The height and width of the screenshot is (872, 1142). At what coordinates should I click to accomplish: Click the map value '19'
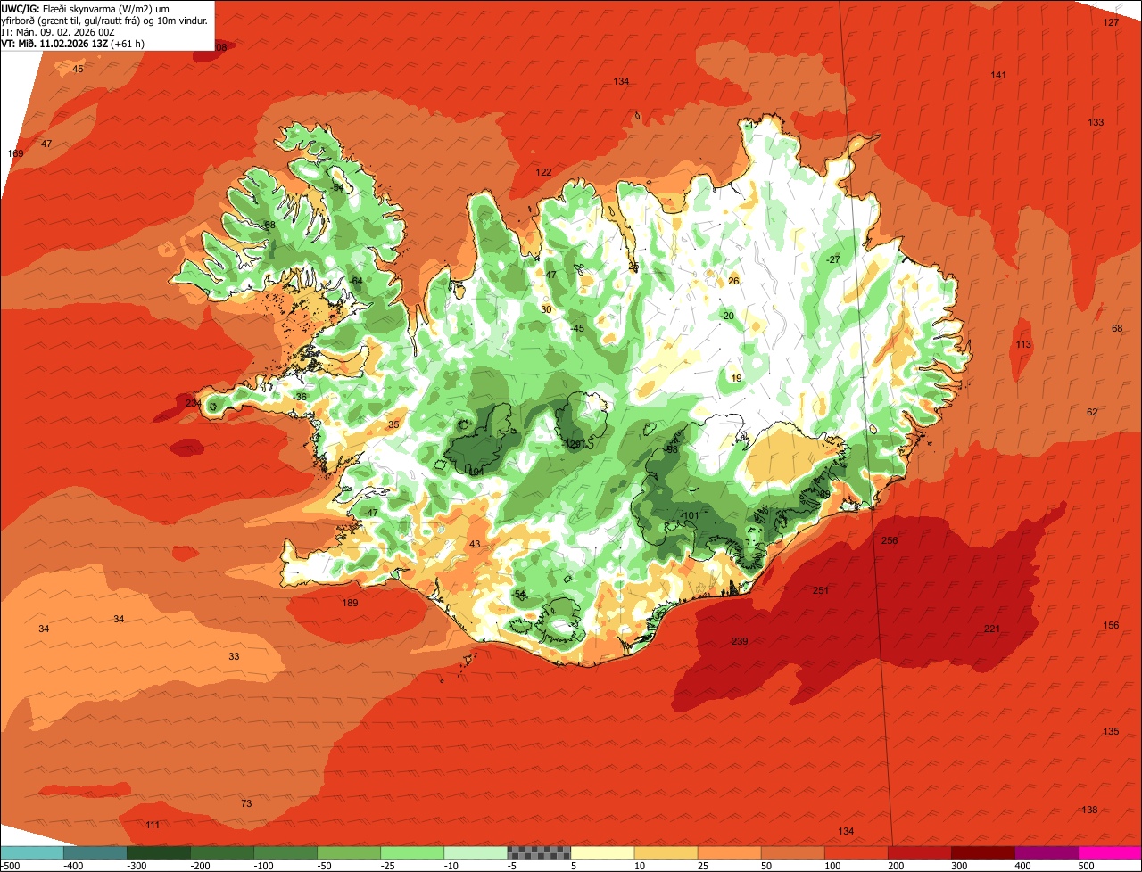pos(736,379)
